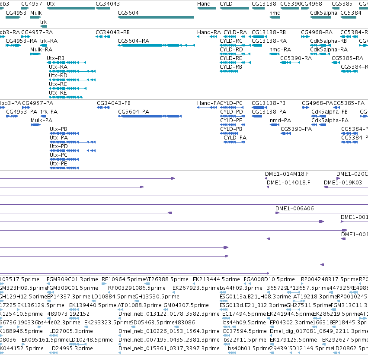The width and height of the screenshot is (368, 355).
Task: Open the DME1-014O18.F BAC label
Action: point(288,183)
